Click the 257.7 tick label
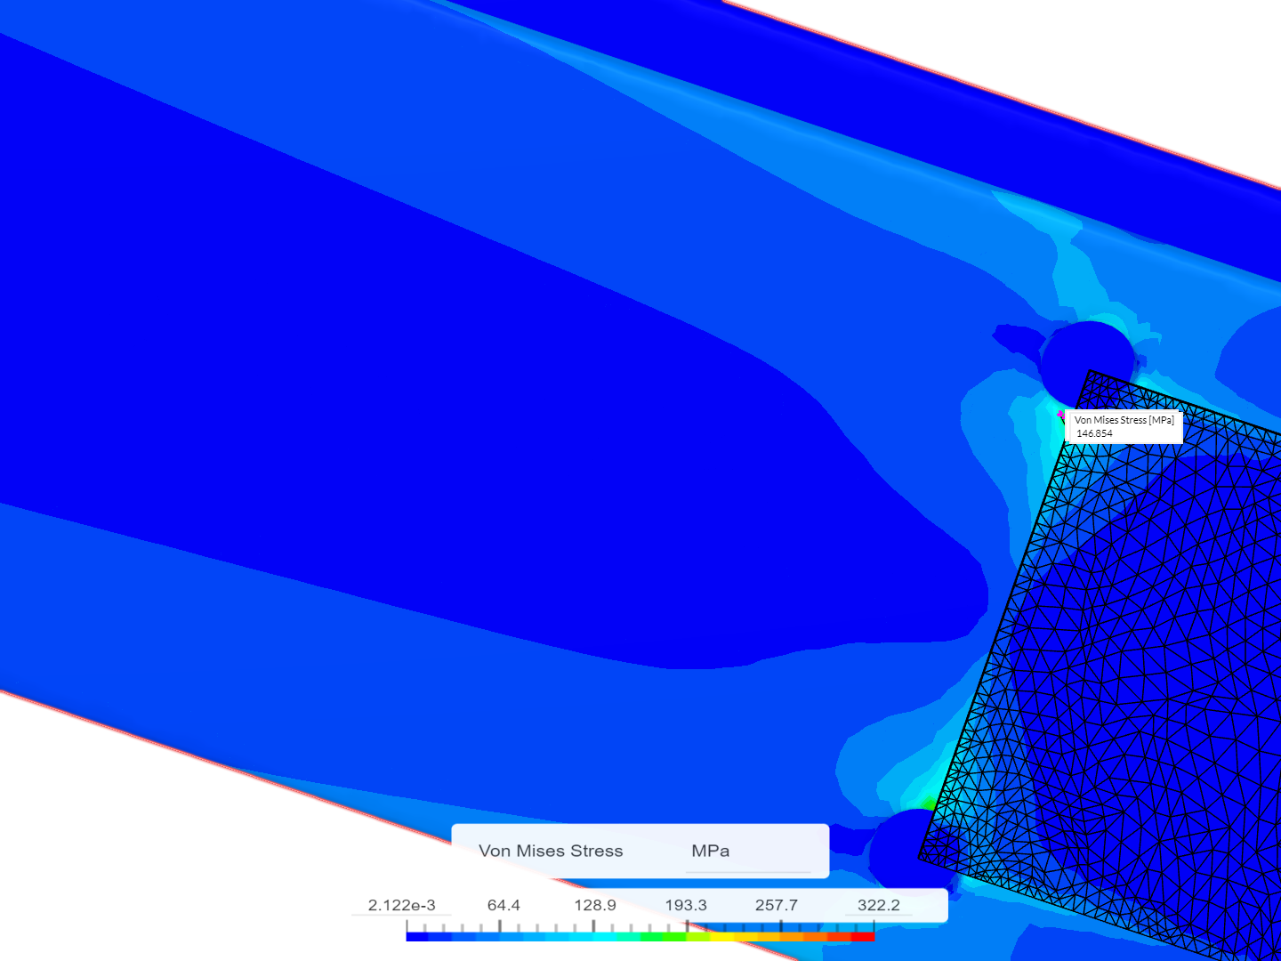Viewport: 1281px width, 961px height. (777, 904)
